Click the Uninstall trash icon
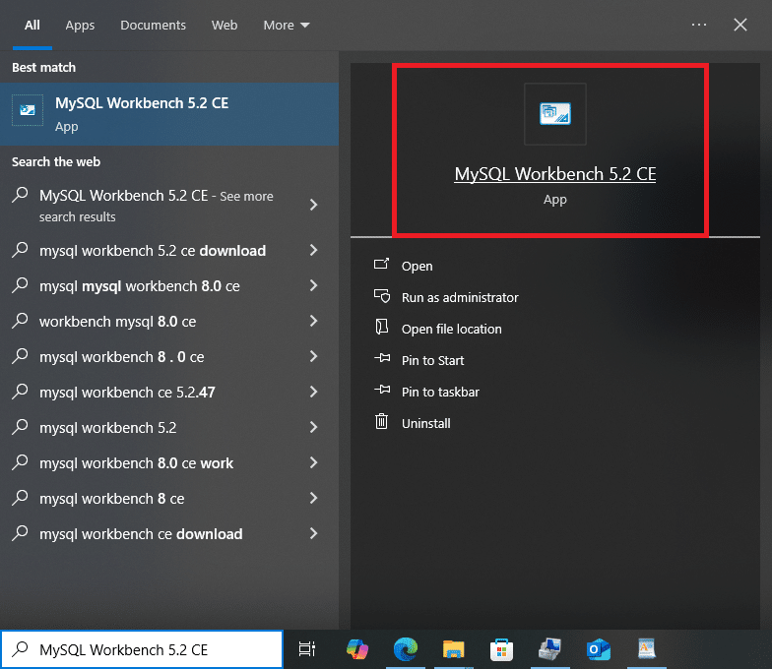The height and width of the screenshot is (669, 772). pyautogui.click(x=382, y=421)
